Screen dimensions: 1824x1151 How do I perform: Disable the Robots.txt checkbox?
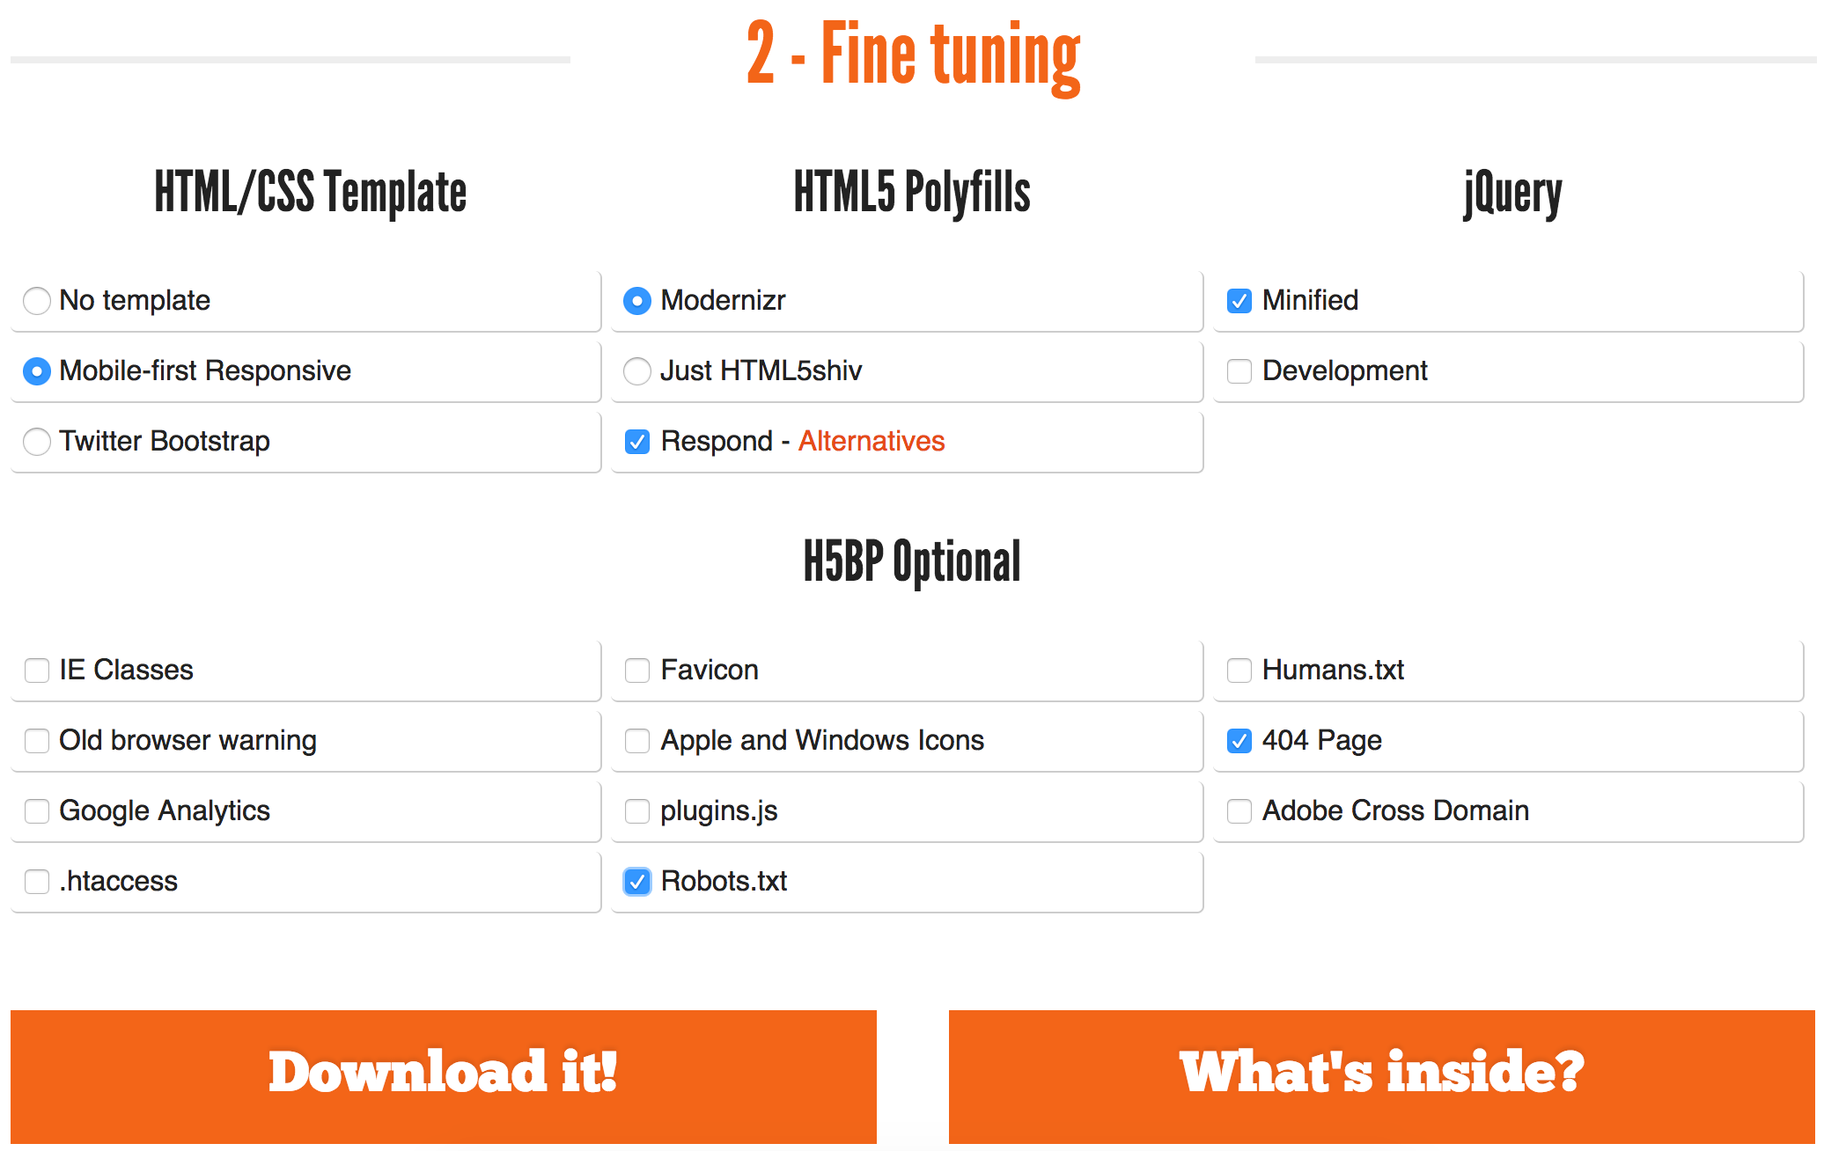click(x=636, y=879)
